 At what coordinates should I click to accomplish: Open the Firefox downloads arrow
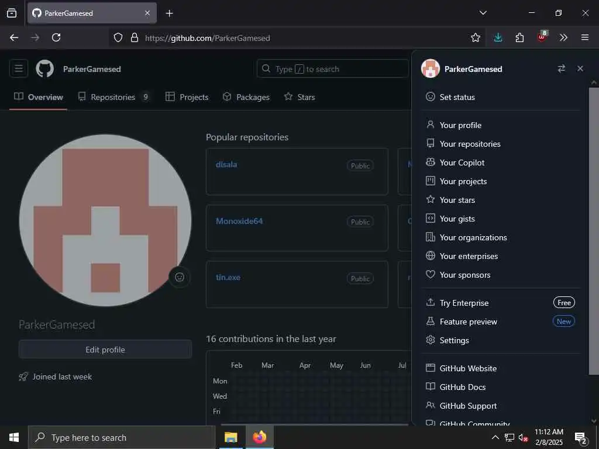(x=498, y=37)
